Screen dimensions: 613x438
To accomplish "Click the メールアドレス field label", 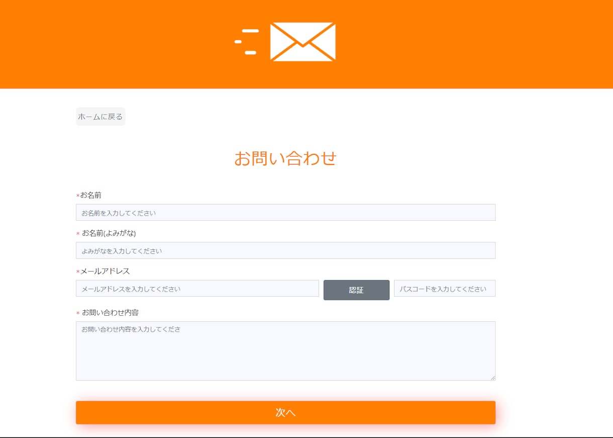I will (105, 271).
